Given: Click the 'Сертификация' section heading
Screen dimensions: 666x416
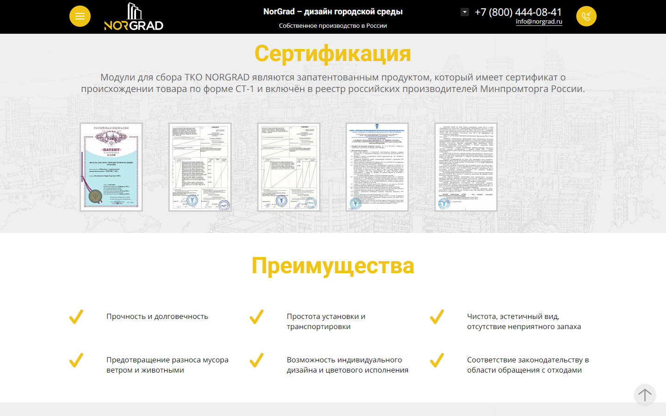Looking at the screenshot, I should 333,53.
